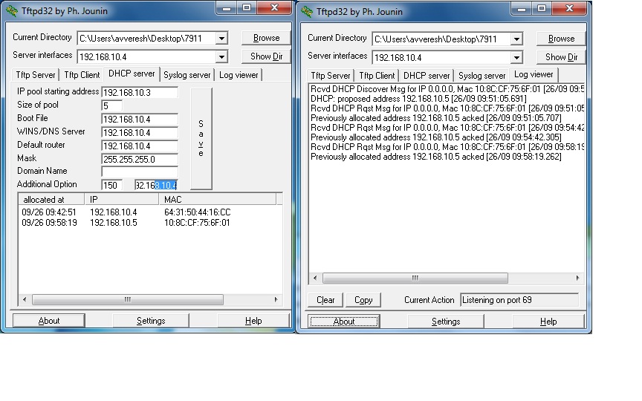642x401 pixels.
Task: Click right arrow of lease list scrollbar
Action: click(x=276, y=299)
